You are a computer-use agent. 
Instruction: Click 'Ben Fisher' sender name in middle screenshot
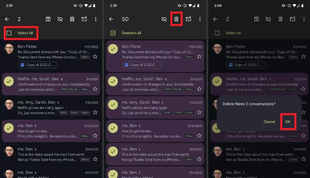(x=131, y=47)
